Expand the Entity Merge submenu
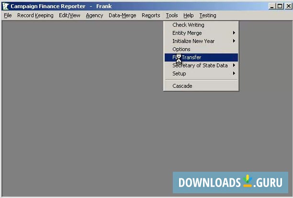Screen dimensions: 293x198 pos(201,33)
